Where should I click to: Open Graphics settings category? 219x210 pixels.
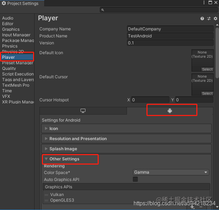pos(17,29)
